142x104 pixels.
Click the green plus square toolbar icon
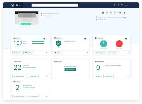tap(103, 13)
